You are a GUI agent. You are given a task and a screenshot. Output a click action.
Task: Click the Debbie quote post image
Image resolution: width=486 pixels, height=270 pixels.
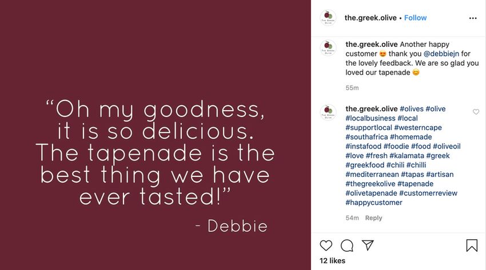coord(156,135)
